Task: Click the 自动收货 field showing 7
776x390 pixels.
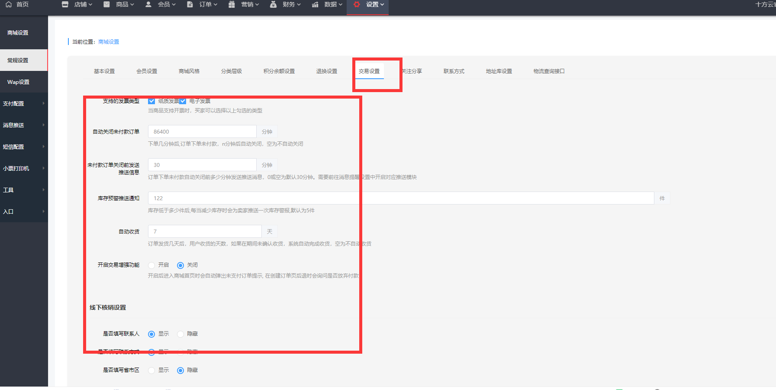Action: coord(205,231)
